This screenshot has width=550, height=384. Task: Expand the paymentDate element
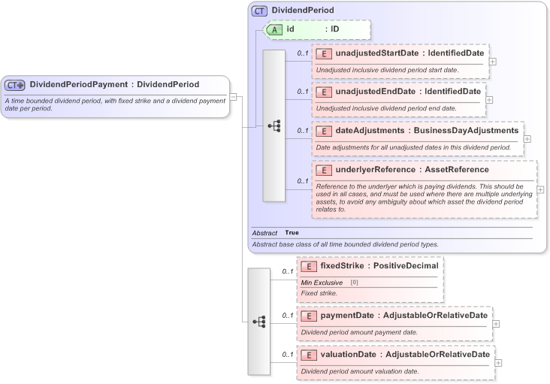pyautogui.click(x=496, y=324)
